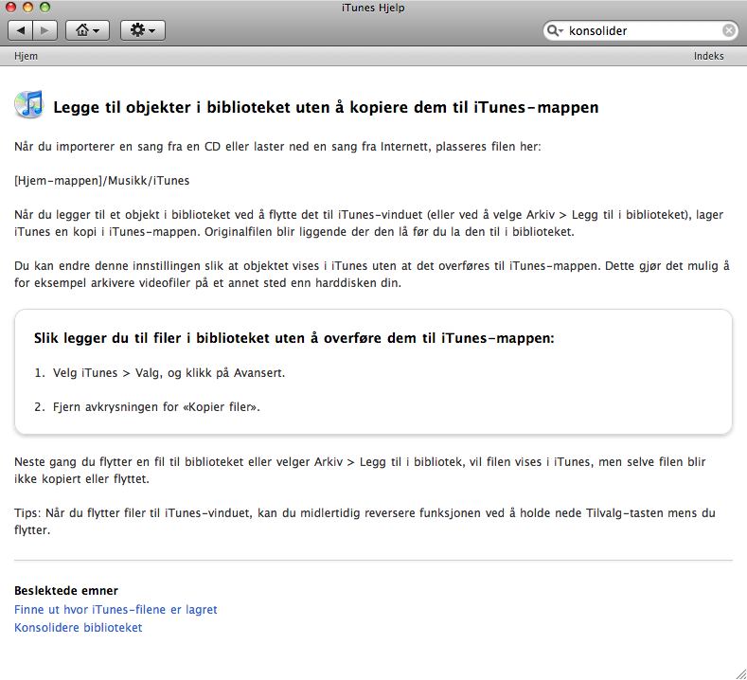Click the iTunes music note icon

pos(29,104)
